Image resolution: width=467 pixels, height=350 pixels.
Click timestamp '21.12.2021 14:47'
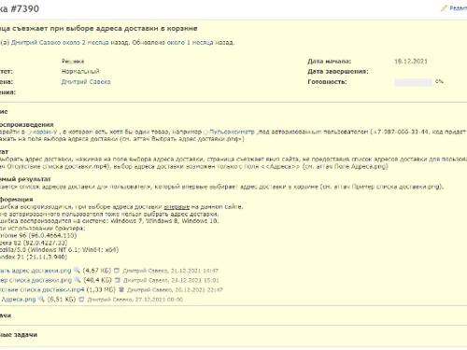(194, 271)
